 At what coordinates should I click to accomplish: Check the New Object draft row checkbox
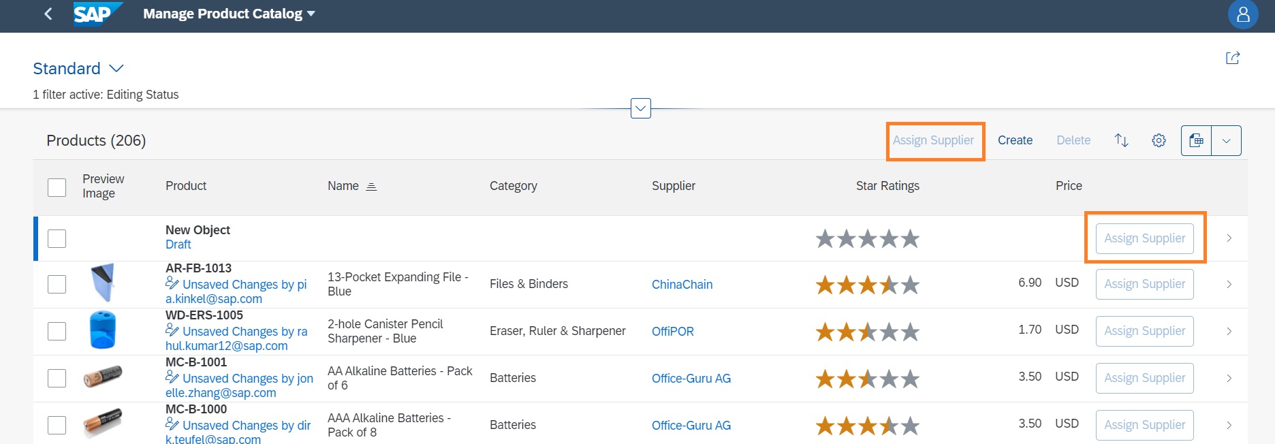click(x=57, y=238)
